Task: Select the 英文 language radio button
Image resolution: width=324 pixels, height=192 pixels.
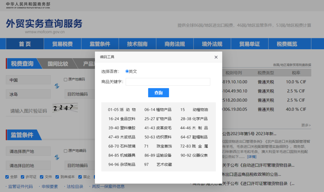Action: tap(127, 71)
